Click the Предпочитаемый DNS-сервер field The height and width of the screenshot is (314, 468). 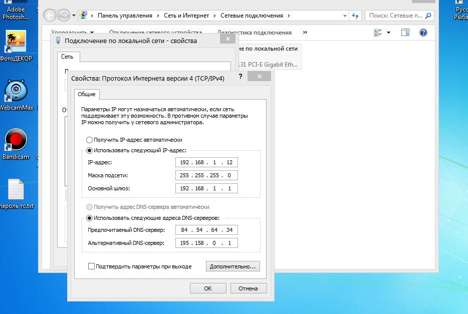tap(206, 230)
